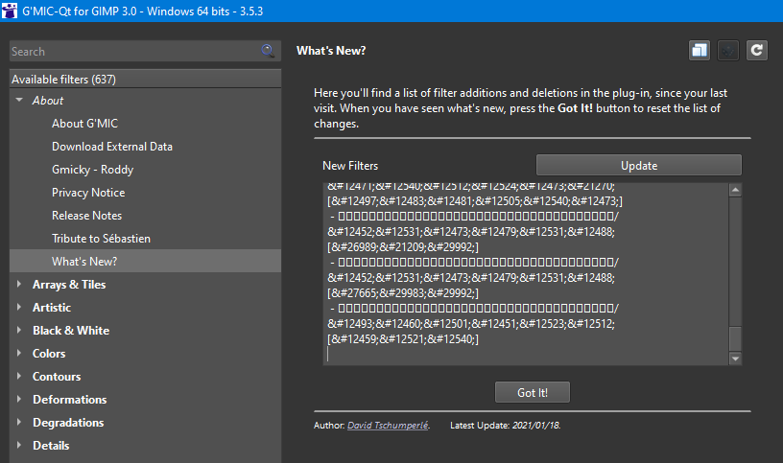Screen dimensions: 783x463
Task: Click the G'MIC title bar app icon
Action: (x=9, y=11)
